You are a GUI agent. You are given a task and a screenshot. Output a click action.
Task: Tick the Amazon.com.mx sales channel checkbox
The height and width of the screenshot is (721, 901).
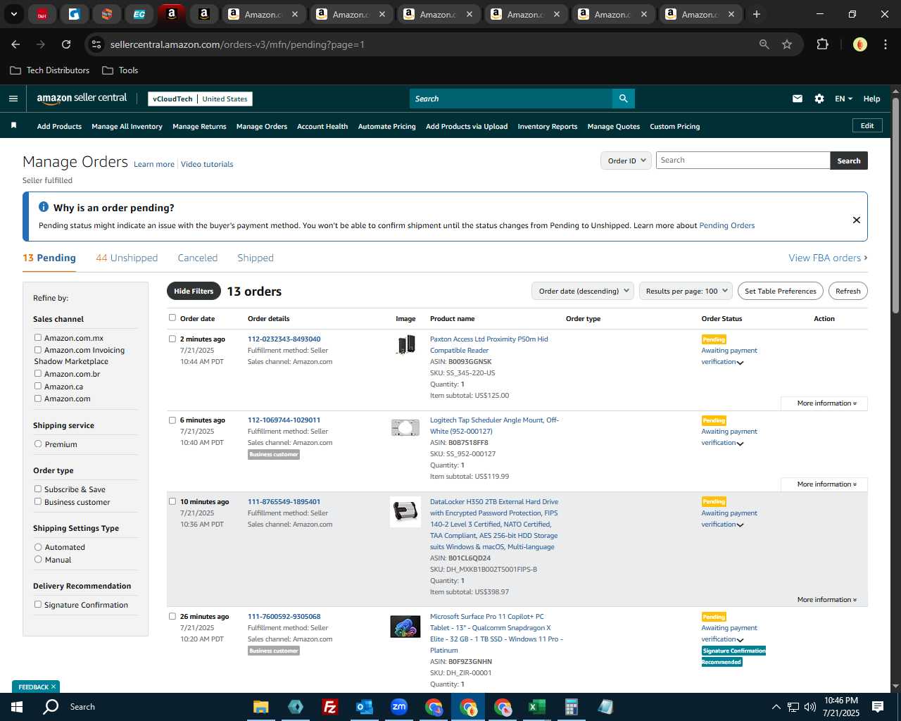pos(38,337)
